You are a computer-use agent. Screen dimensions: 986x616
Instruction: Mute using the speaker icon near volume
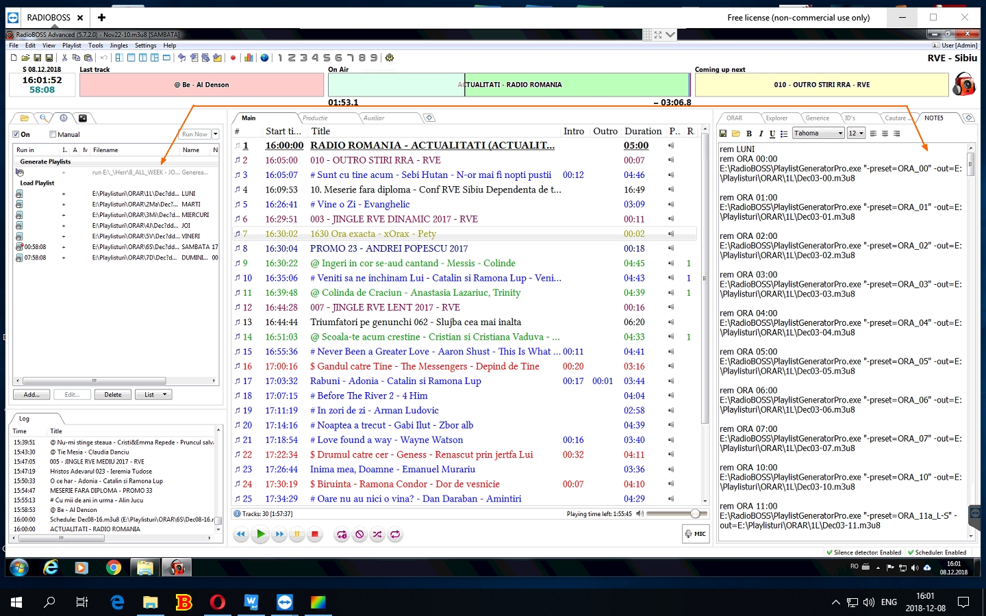(640, 513)
